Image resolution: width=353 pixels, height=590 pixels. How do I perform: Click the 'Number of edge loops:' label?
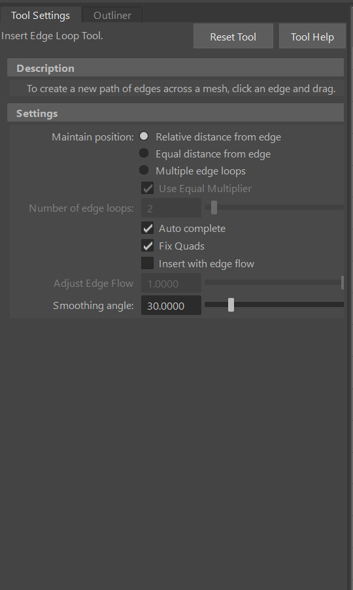click(x=81, y=208)
